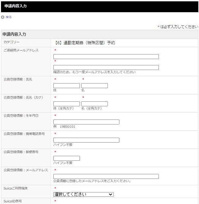Click the 携帯電話番号 input field

tap(86, 140)
